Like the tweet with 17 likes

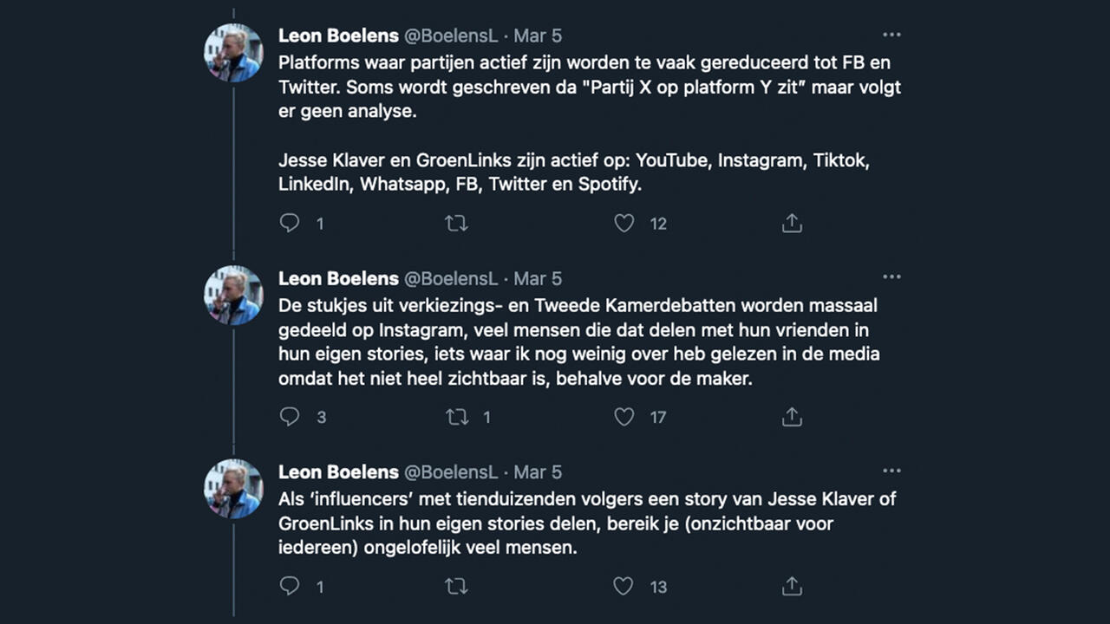(624, 417)
